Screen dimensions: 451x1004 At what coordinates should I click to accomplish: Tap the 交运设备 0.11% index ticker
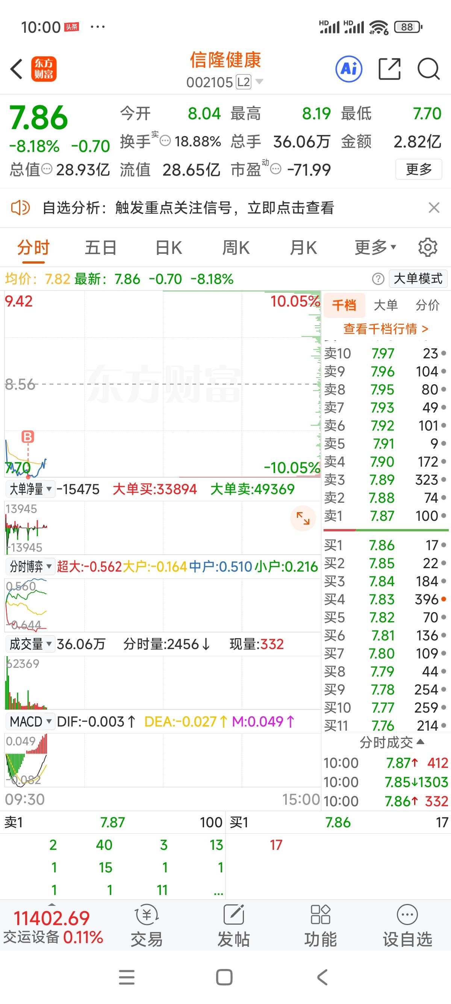pos(53,937)
